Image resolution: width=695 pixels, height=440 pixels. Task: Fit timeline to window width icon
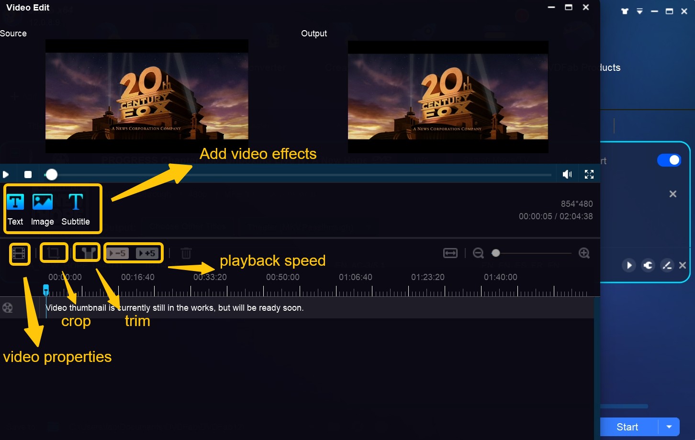[x=450, y=253]
